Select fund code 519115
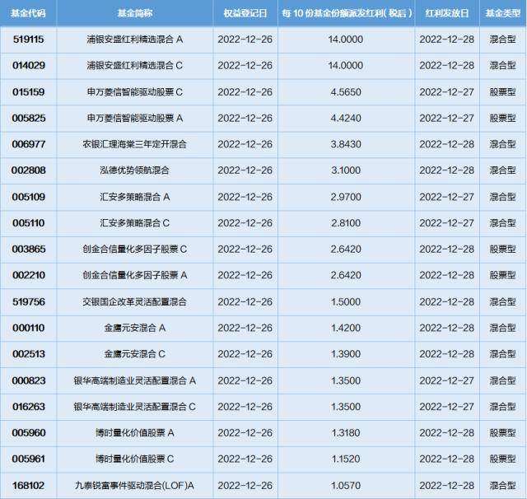This screenshot has height=499, width=527. [x=29, y=40]
